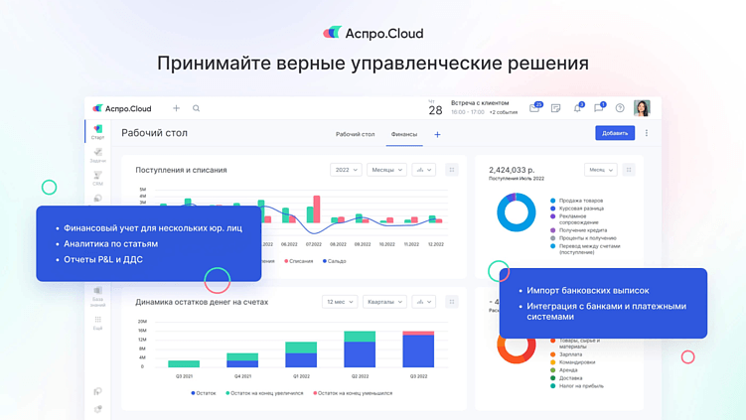Toggle Остаток на конец увеличился legend
Viewport: 746px width, 420px height.
pyautogui.click(x=264, y=393)
